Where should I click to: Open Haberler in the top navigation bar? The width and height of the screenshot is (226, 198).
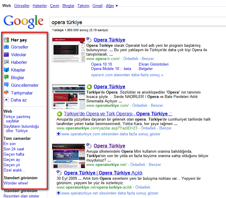coord(40,6)
